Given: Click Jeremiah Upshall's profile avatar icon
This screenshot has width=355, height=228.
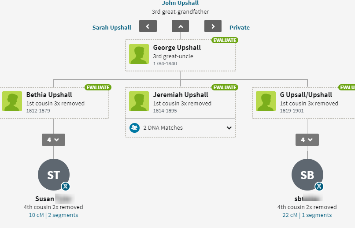Looking at the screenshot, I should pyautogui.click(x=139, y=101).
